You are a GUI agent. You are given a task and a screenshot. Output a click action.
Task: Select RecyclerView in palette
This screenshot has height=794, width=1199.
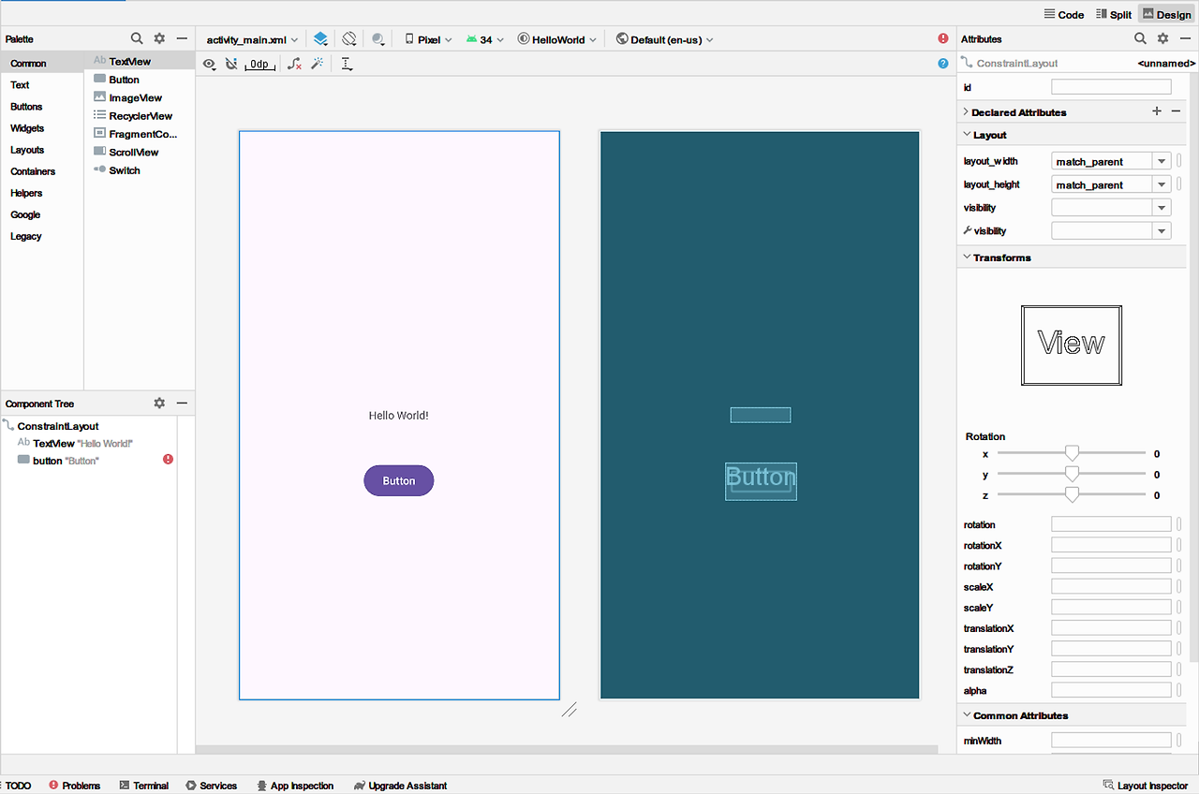(140, 116)
